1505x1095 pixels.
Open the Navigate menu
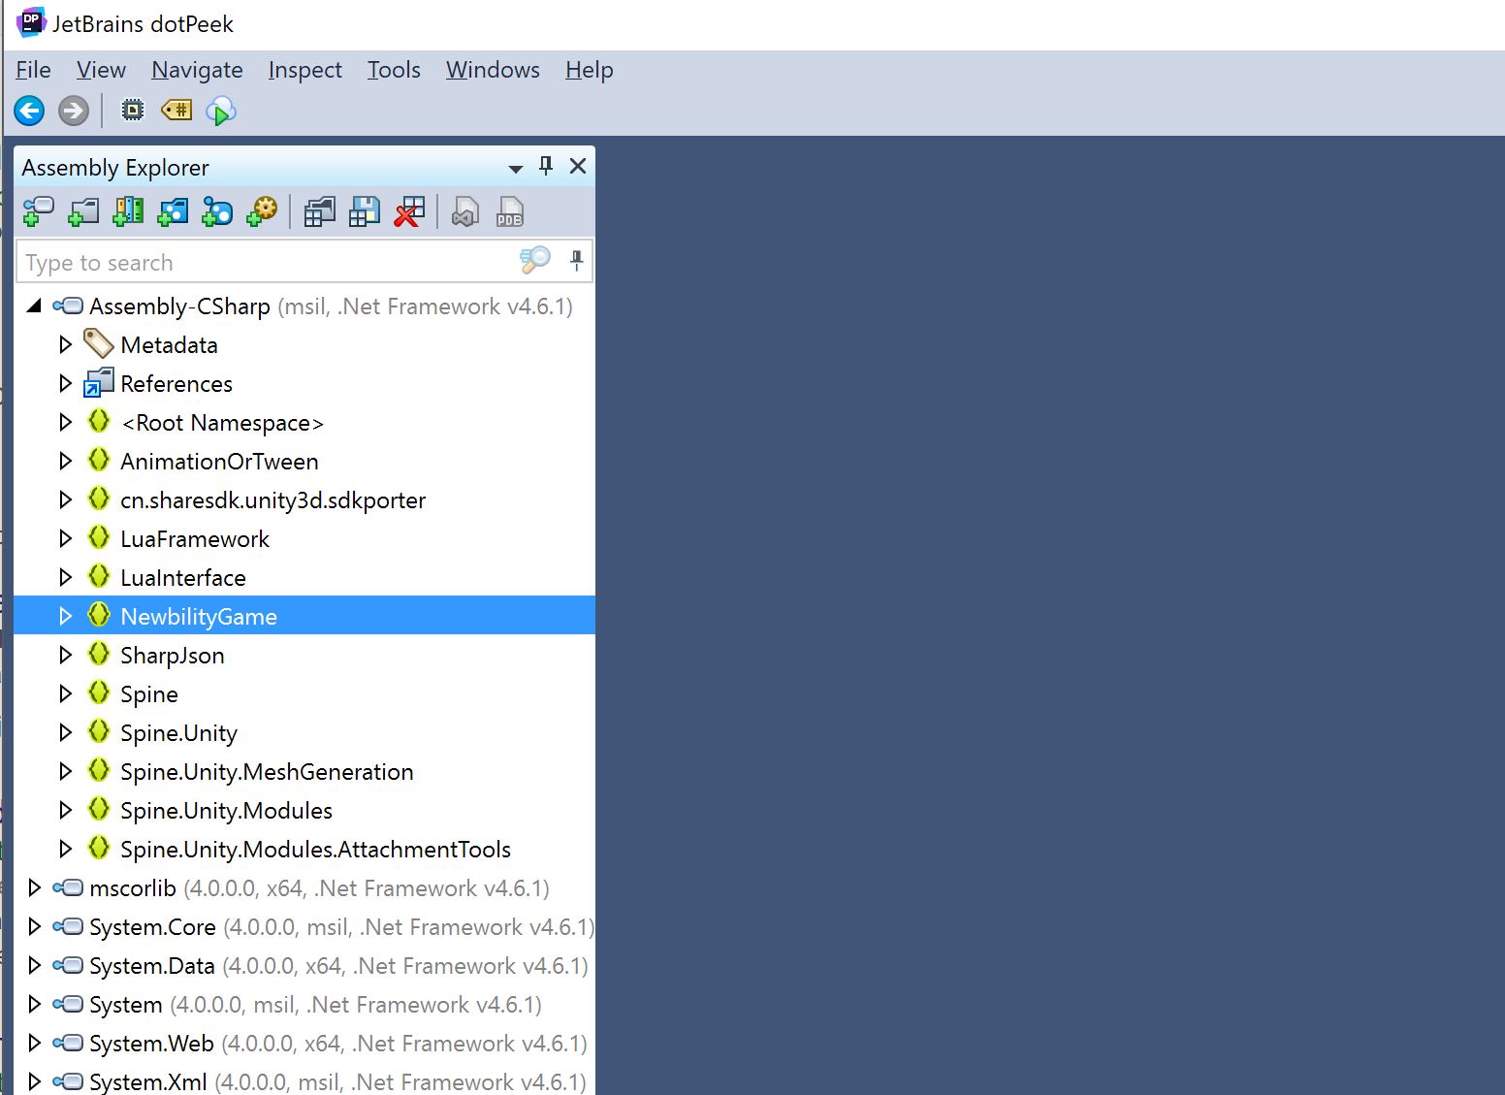pyautogui.click(x=197, y=70)
